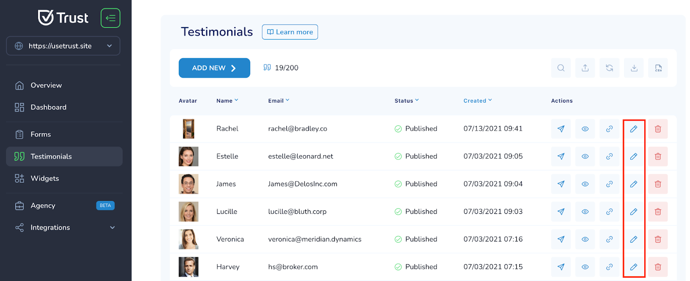Refresh the testimonials list
The height and width of the screenshot is (281, 690).
pyautogui.click(x=609, y=68)
